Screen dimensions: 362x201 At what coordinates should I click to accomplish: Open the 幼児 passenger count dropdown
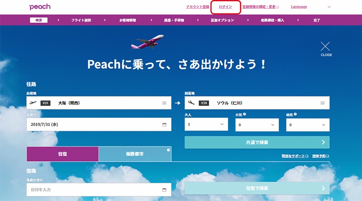[x=308, y=125]
